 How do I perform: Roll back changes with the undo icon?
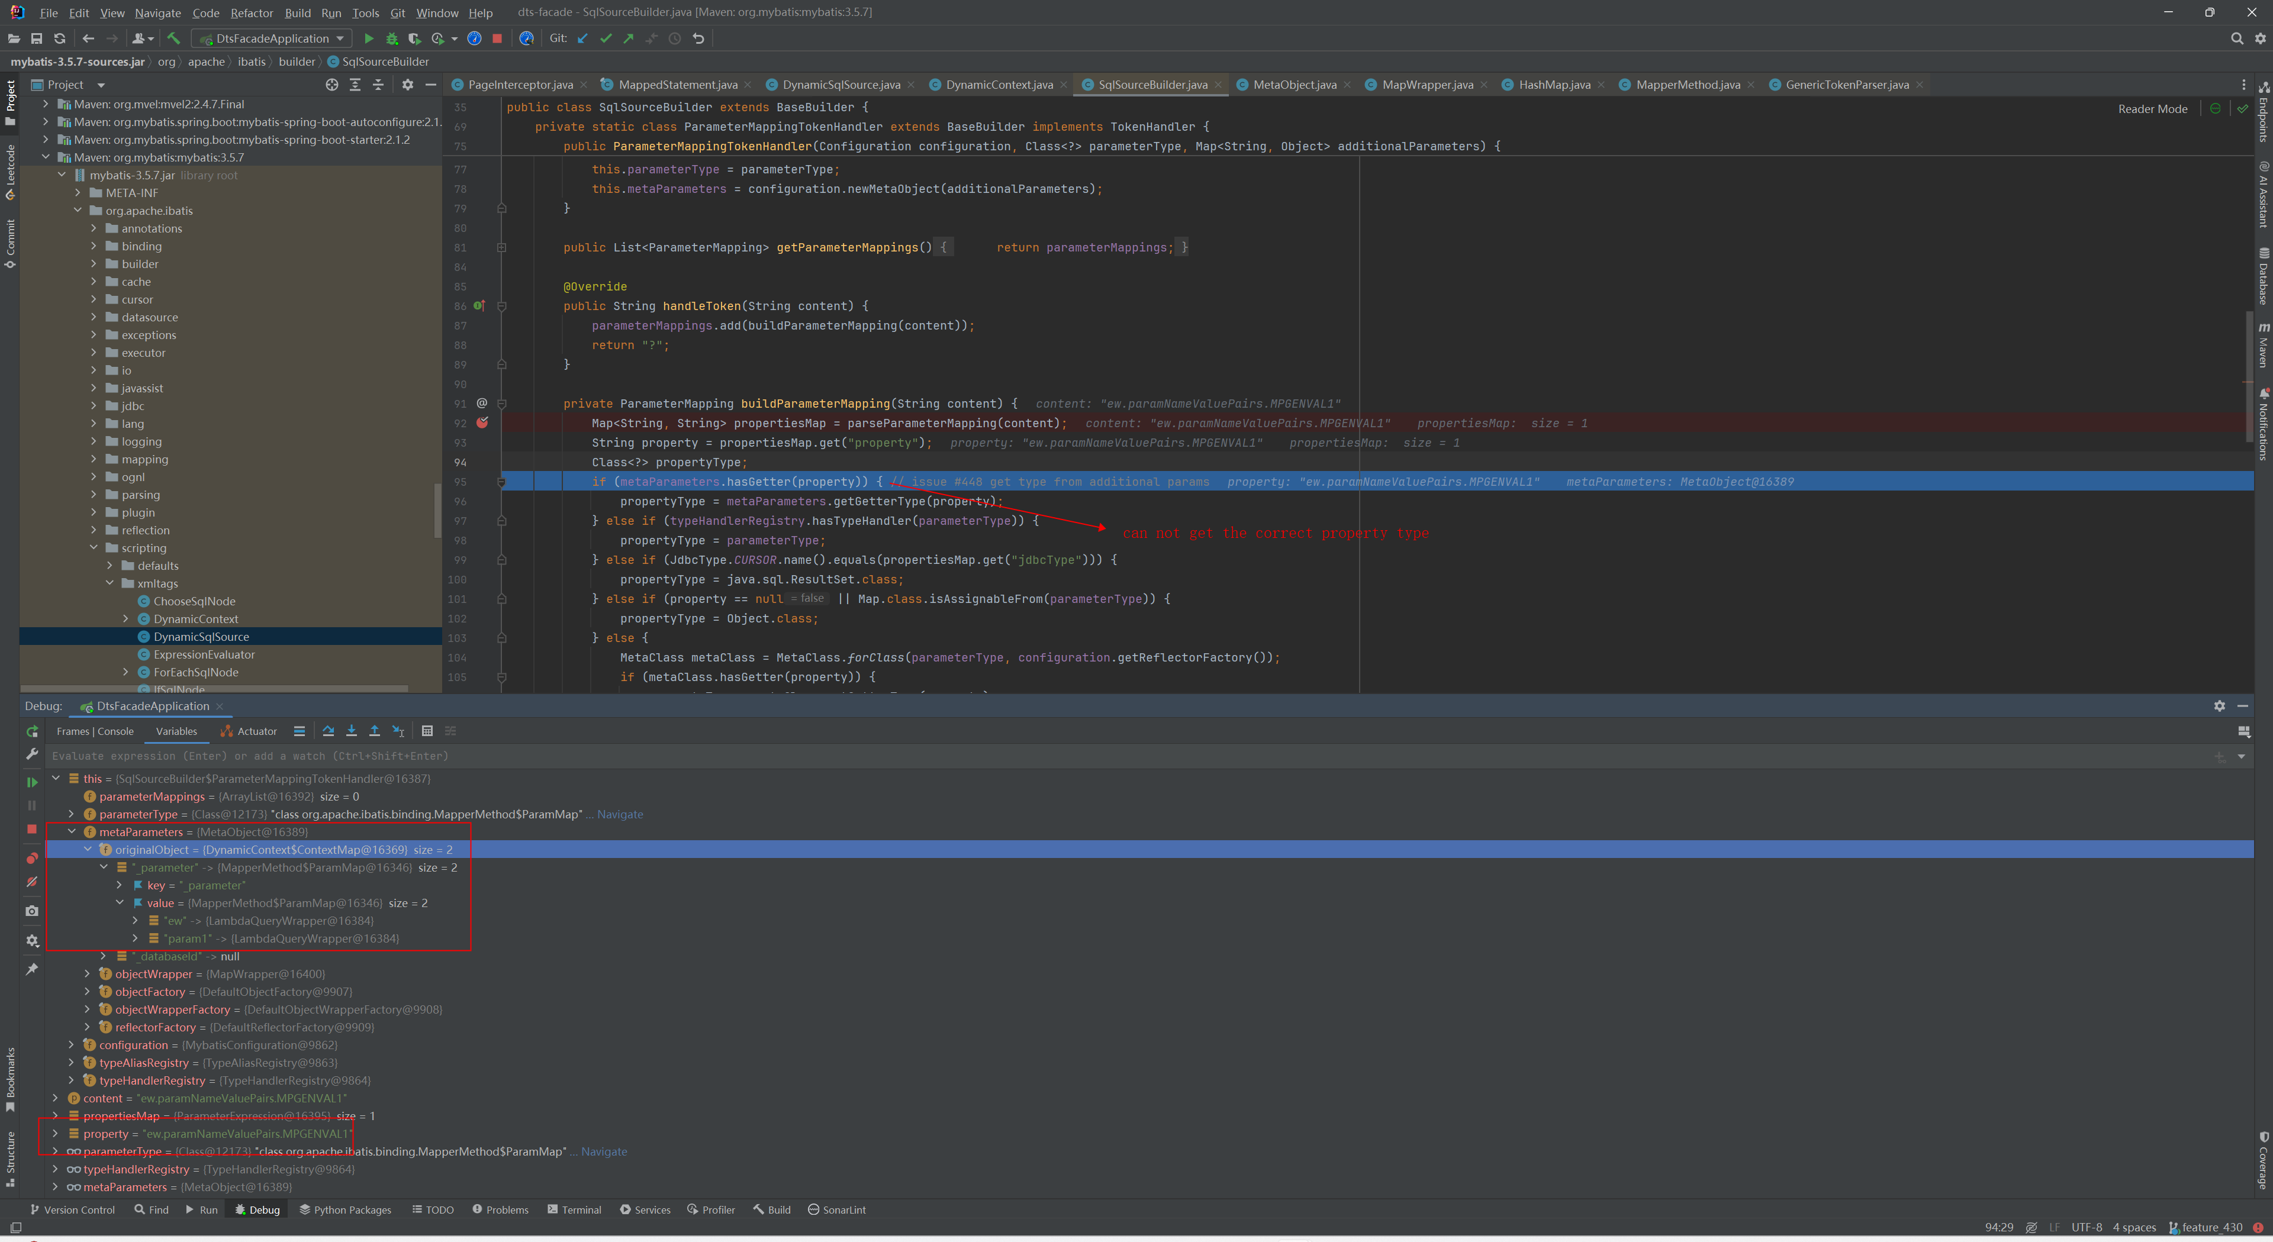(x=698, y=39)
